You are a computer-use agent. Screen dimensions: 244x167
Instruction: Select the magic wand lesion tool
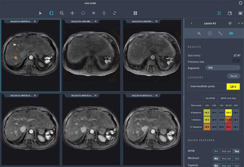point(199,33)
